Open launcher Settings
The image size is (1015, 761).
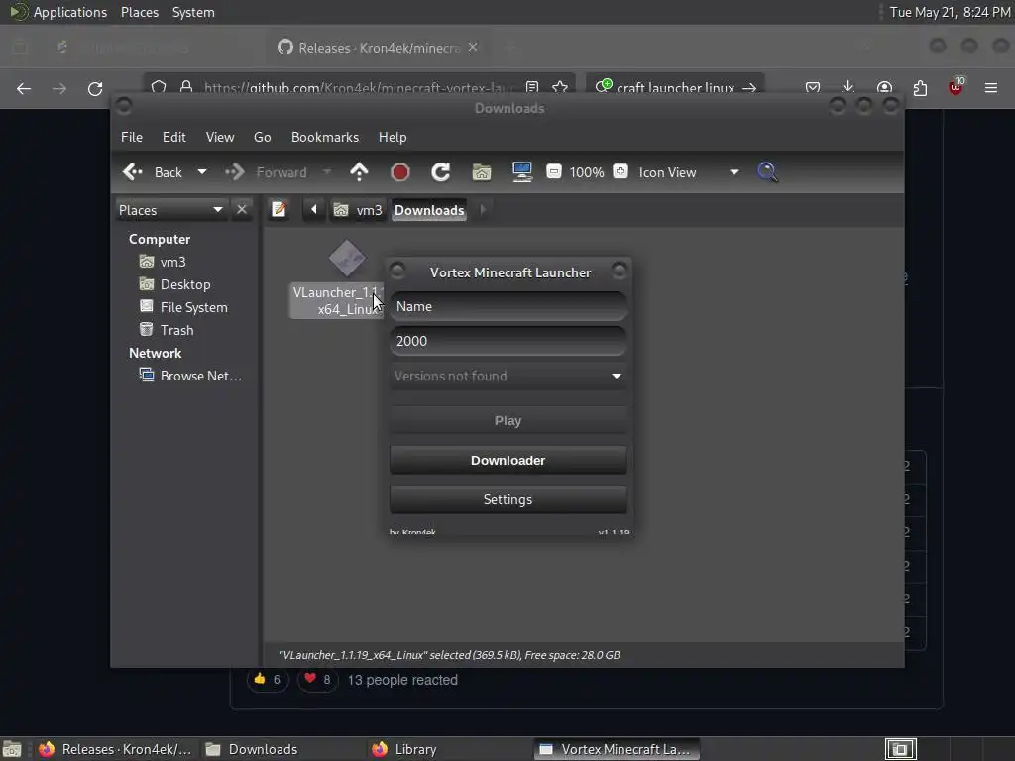[x=508, y=499]
